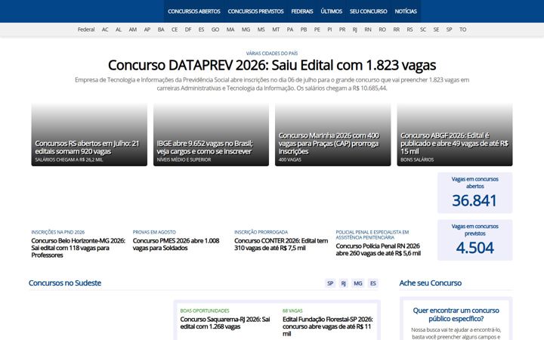Filter by state CE

(175, 29)
